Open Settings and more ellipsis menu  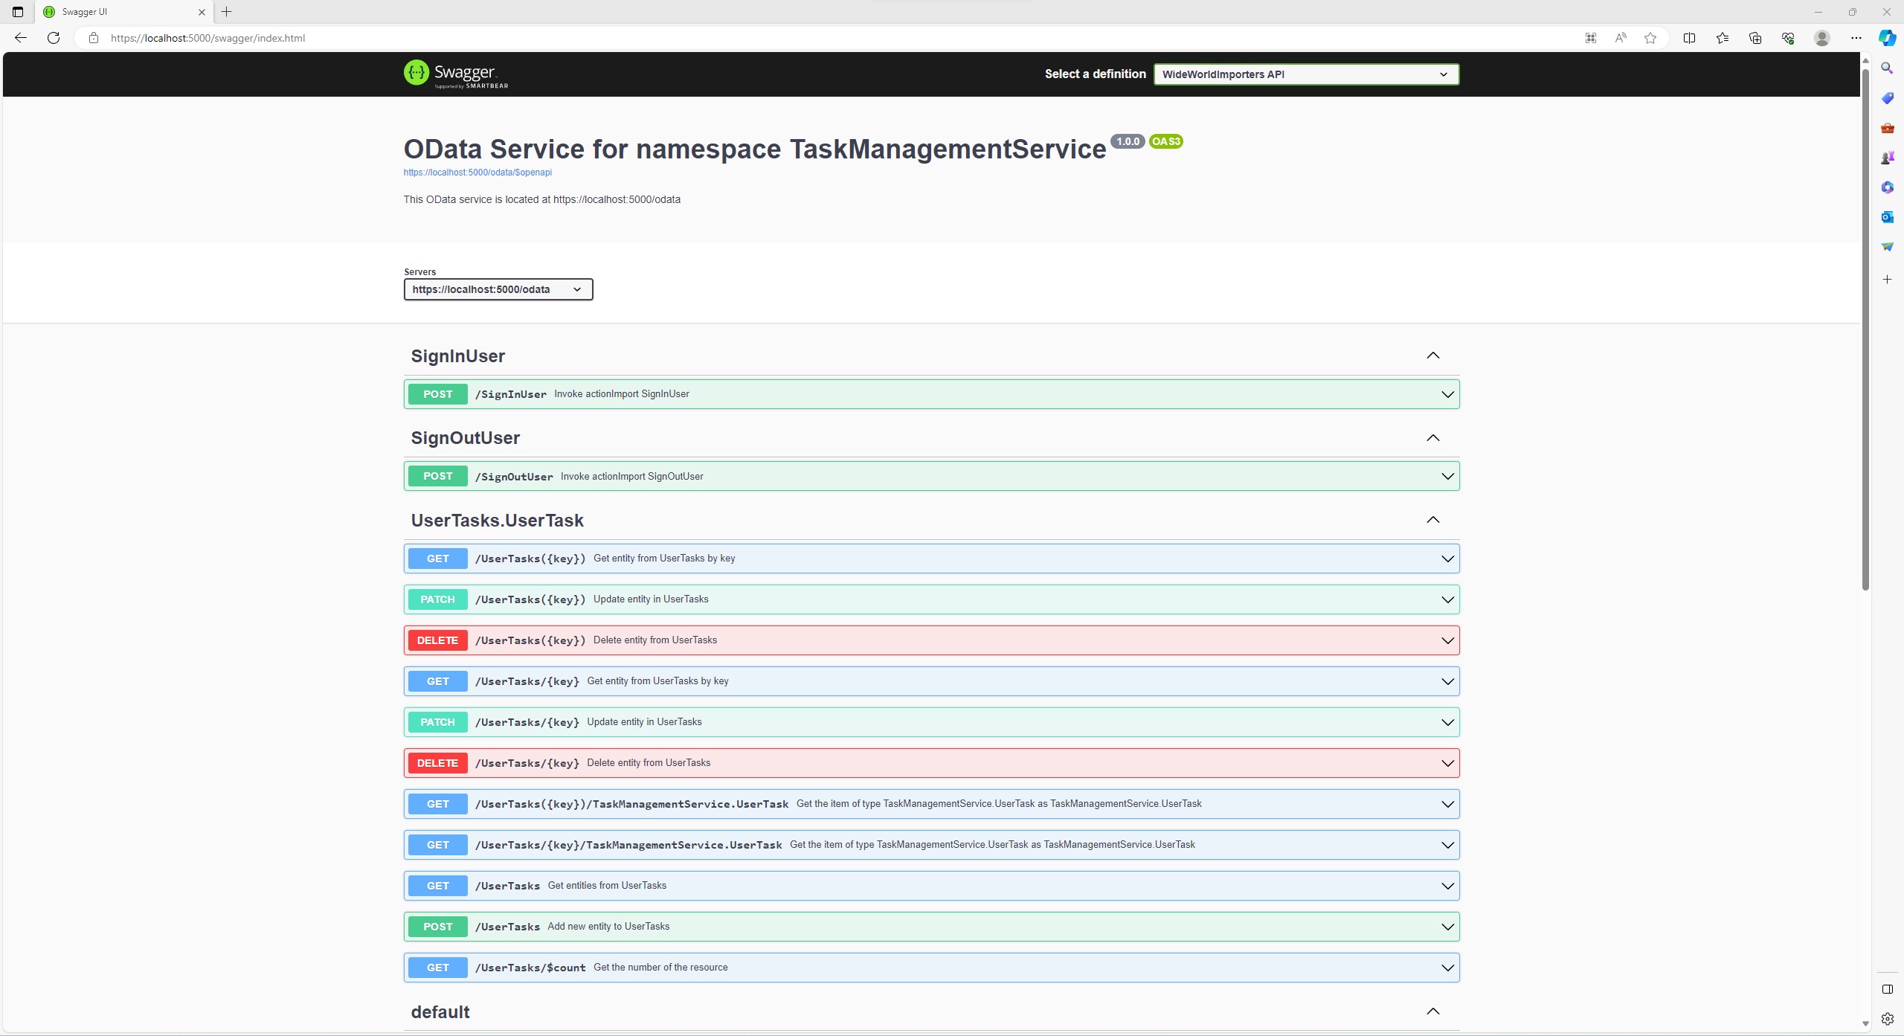[x=1856, y=38]
